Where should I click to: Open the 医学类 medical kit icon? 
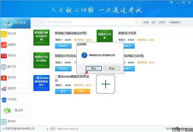tap(4, 78)
